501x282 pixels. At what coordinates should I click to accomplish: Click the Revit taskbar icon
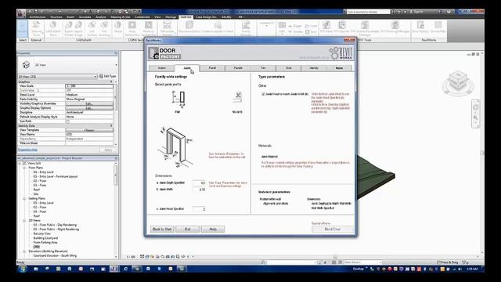pyautogui.click(x=114, y=269)
